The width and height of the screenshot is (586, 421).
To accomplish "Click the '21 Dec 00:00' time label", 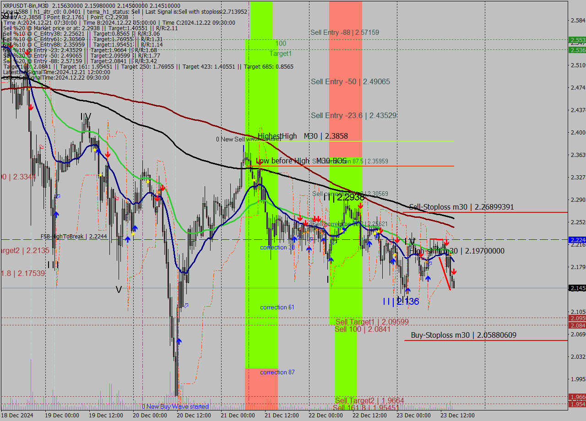I will (237, 416).
